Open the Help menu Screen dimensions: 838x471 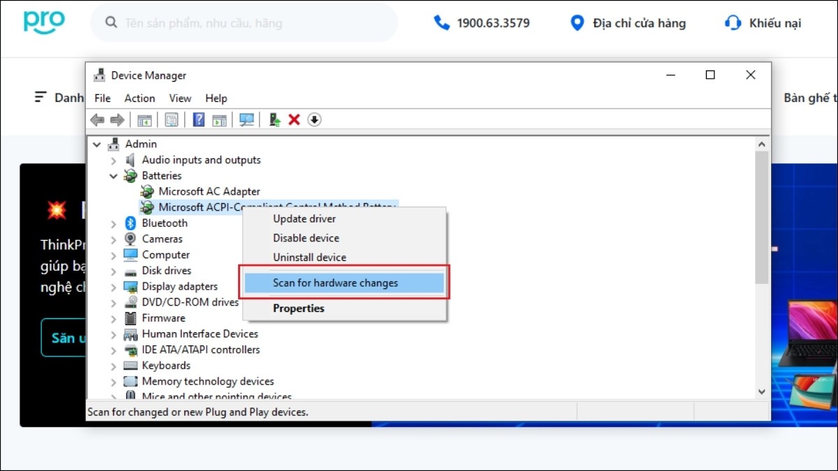click(x=216, y=98)
